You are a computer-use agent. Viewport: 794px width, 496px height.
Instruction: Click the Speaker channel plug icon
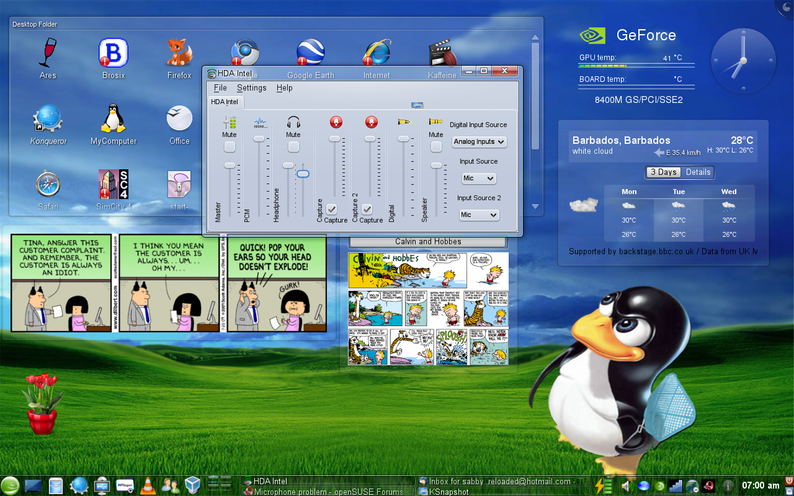[x=435, y=122]
